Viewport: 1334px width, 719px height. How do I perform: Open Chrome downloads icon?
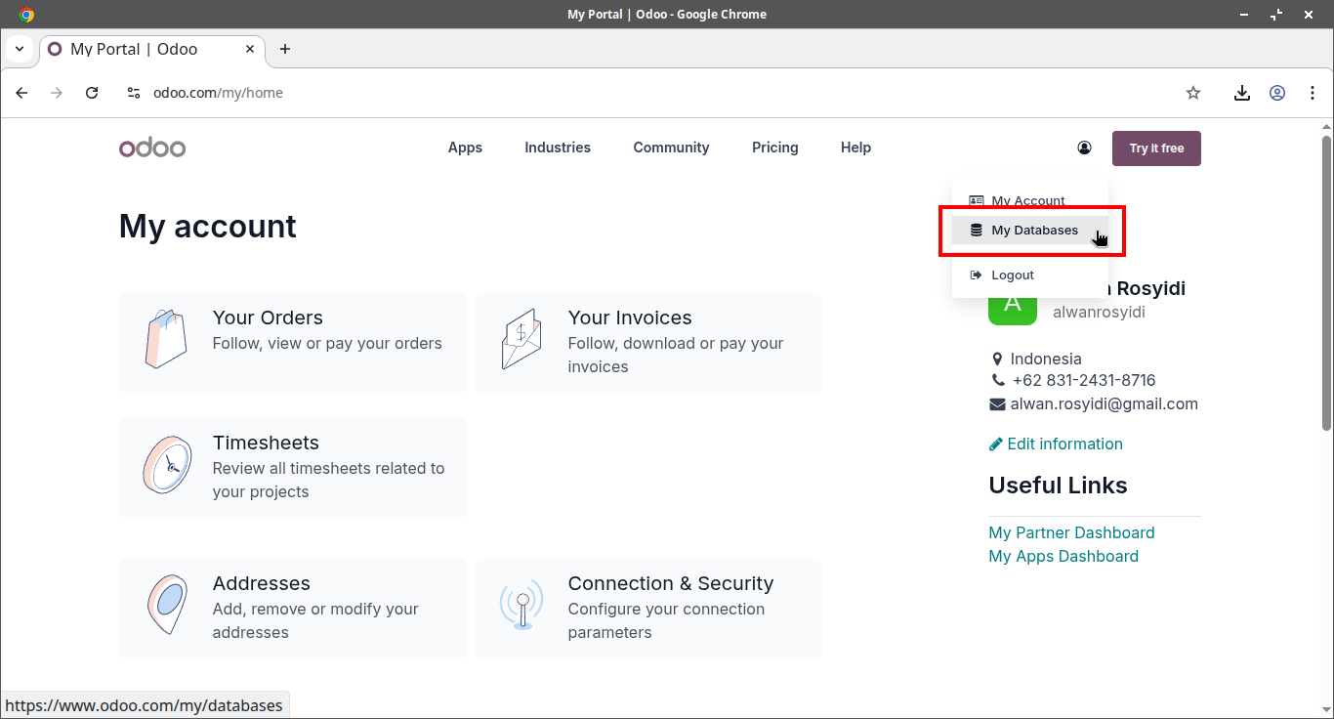[x=1241, y=93]
